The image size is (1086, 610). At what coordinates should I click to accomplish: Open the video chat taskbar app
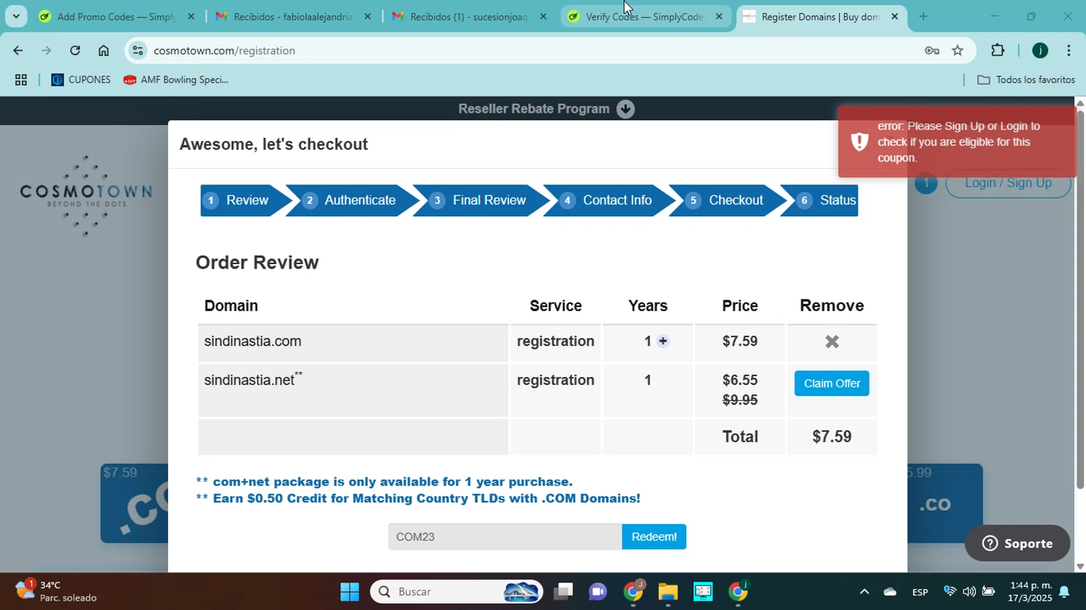tap(597, 592)
